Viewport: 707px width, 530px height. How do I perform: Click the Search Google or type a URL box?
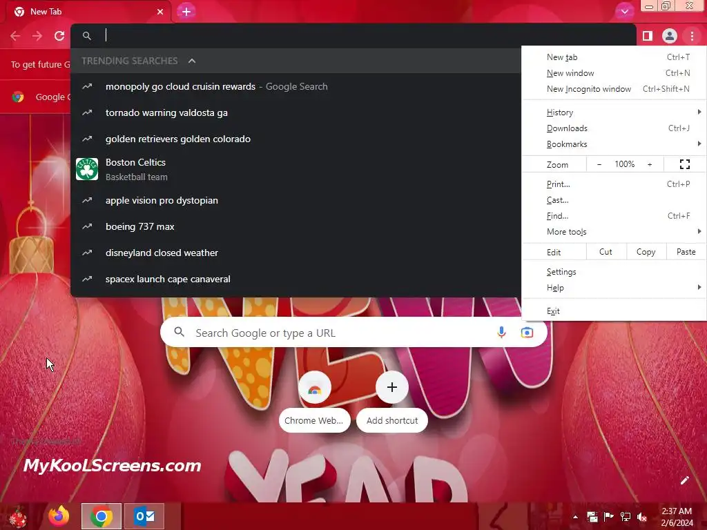353,333
